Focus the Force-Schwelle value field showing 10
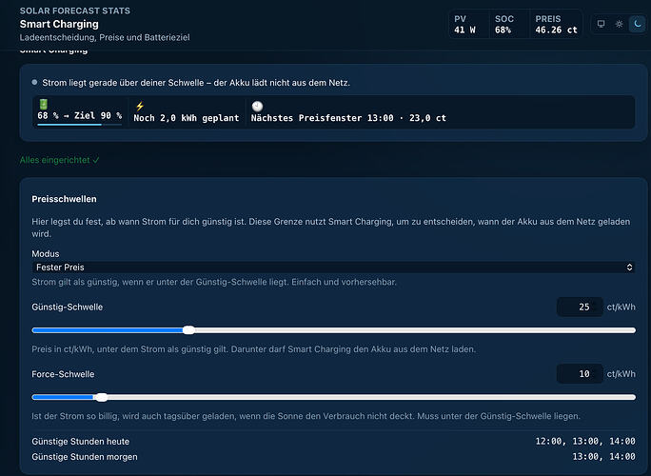This screenshot has width=651, height=476. point(580,374)
